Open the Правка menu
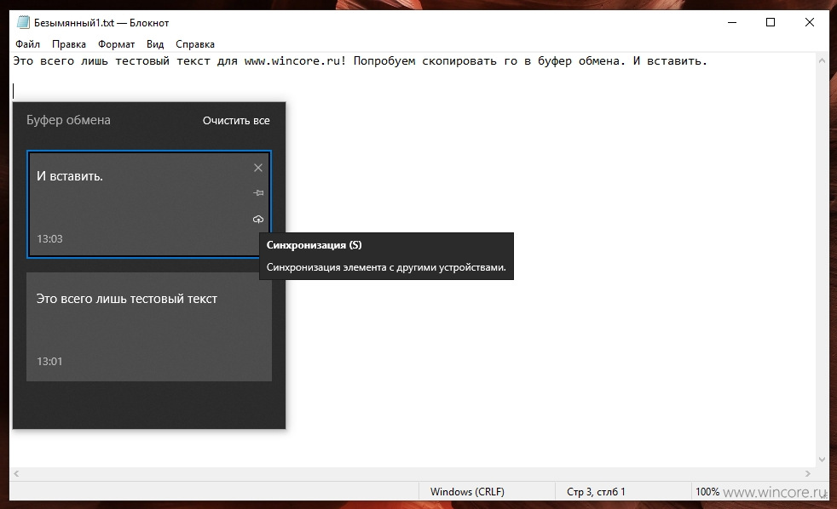The image size is (837, 509). pos(69,44)
